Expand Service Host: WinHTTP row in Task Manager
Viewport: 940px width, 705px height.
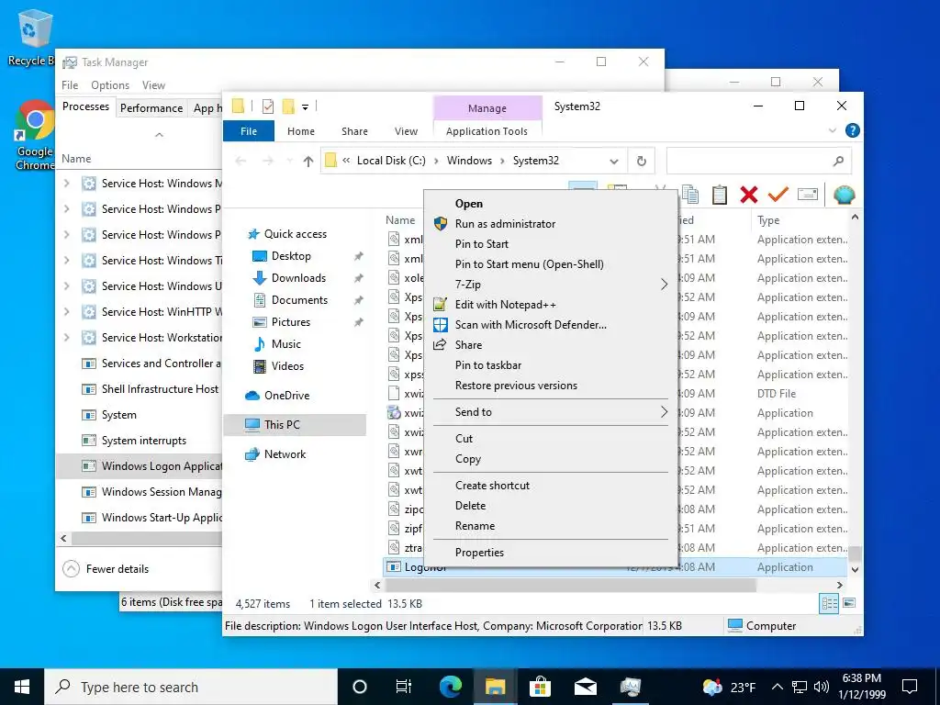66,312
